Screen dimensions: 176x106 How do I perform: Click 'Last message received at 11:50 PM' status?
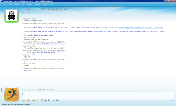38,90
